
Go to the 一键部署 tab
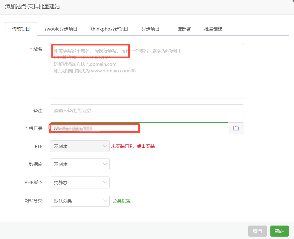pyautogui.click(x=182, y=29)
